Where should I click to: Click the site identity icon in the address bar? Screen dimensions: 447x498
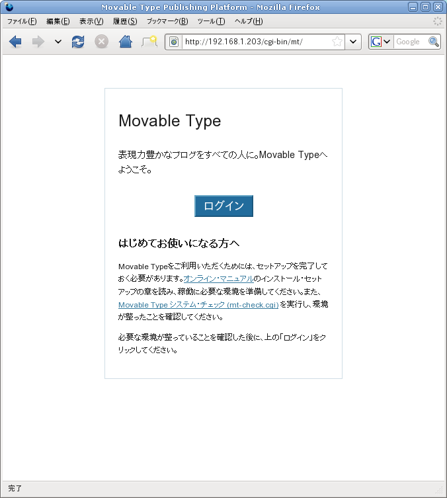pyautogui.click(x=174, y=42)
